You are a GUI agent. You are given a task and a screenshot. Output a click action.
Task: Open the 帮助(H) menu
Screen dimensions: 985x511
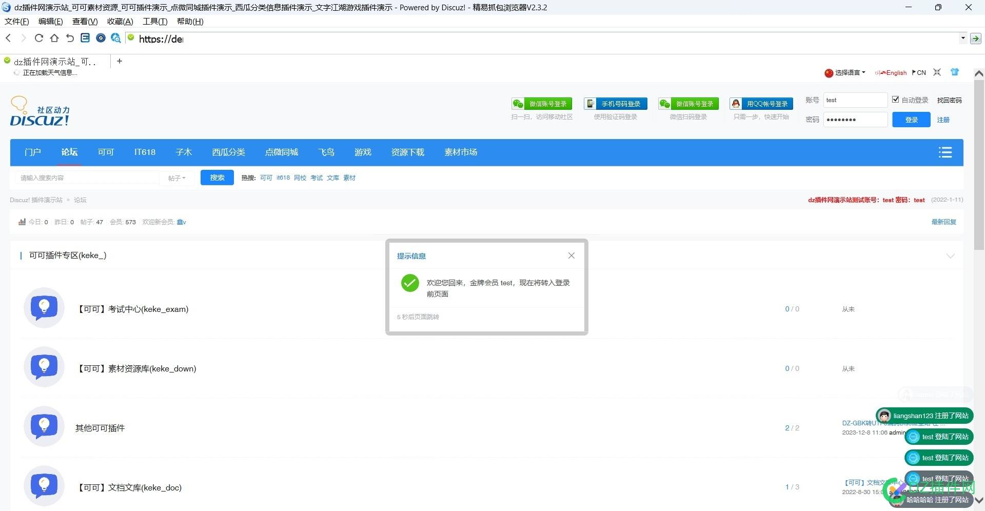pos(190,21)
